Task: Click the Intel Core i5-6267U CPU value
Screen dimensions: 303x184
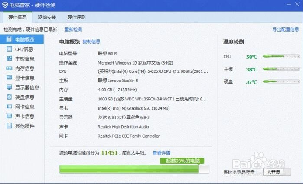Action: coord(153,71)
